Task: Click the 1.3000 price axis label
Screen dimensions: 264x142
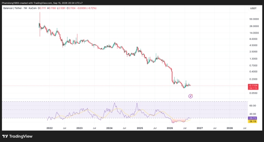Action: (254, 59)
